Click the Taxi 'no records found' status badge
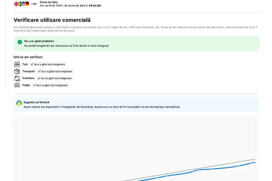Viewport: 272px width, 181px height. (48, 64)
